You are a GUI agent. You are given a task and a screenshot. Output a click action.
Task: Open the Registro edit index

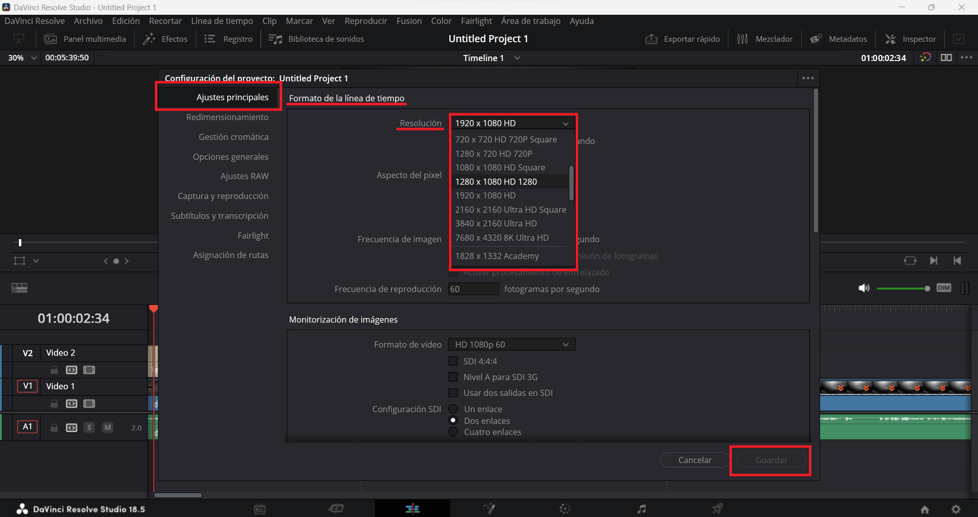point(228,39)
